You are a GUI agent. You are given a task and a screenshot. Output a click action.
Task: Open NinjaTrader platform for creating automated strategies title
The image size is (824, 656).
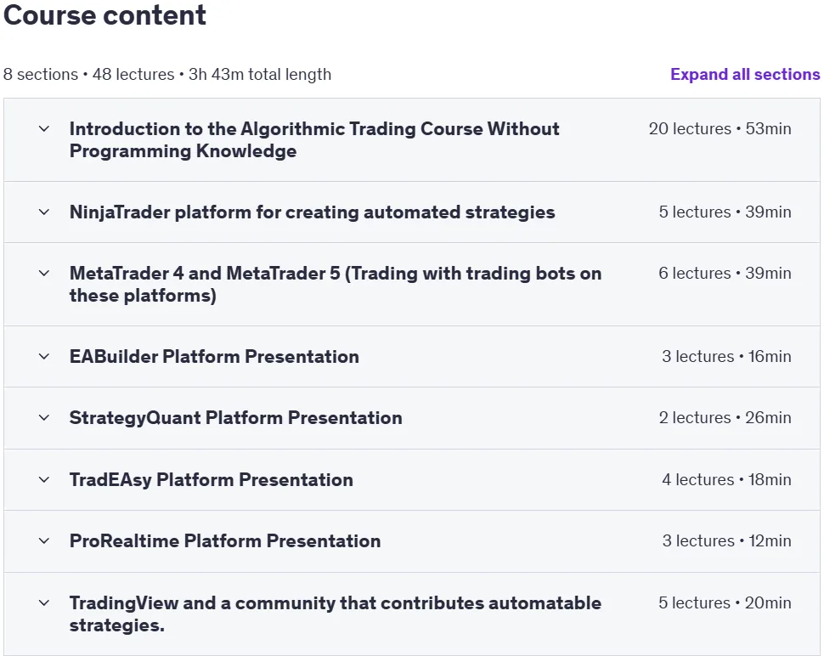pos(312,212)
